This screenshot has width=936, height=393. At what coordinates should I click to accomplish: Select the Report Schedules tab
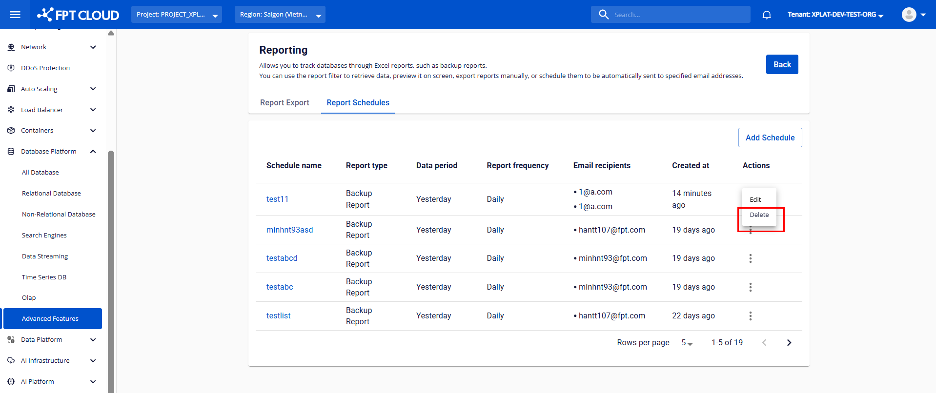(358, 103)
